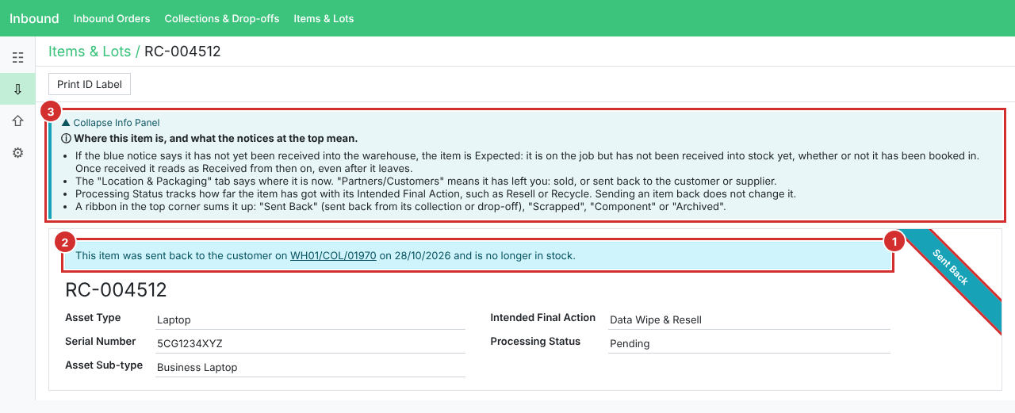Click the Print ID Label button
The width and height of the screenshot is (1015, 413).
(x=90, y=84)
